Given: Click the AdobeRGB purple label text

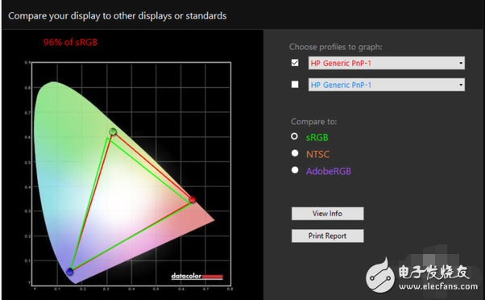Looking at the screenshot, I should tap(329, 171).
